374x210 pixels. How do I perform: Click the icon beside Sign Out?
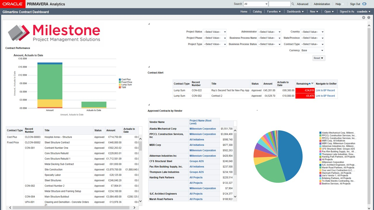tap(364, 4)
